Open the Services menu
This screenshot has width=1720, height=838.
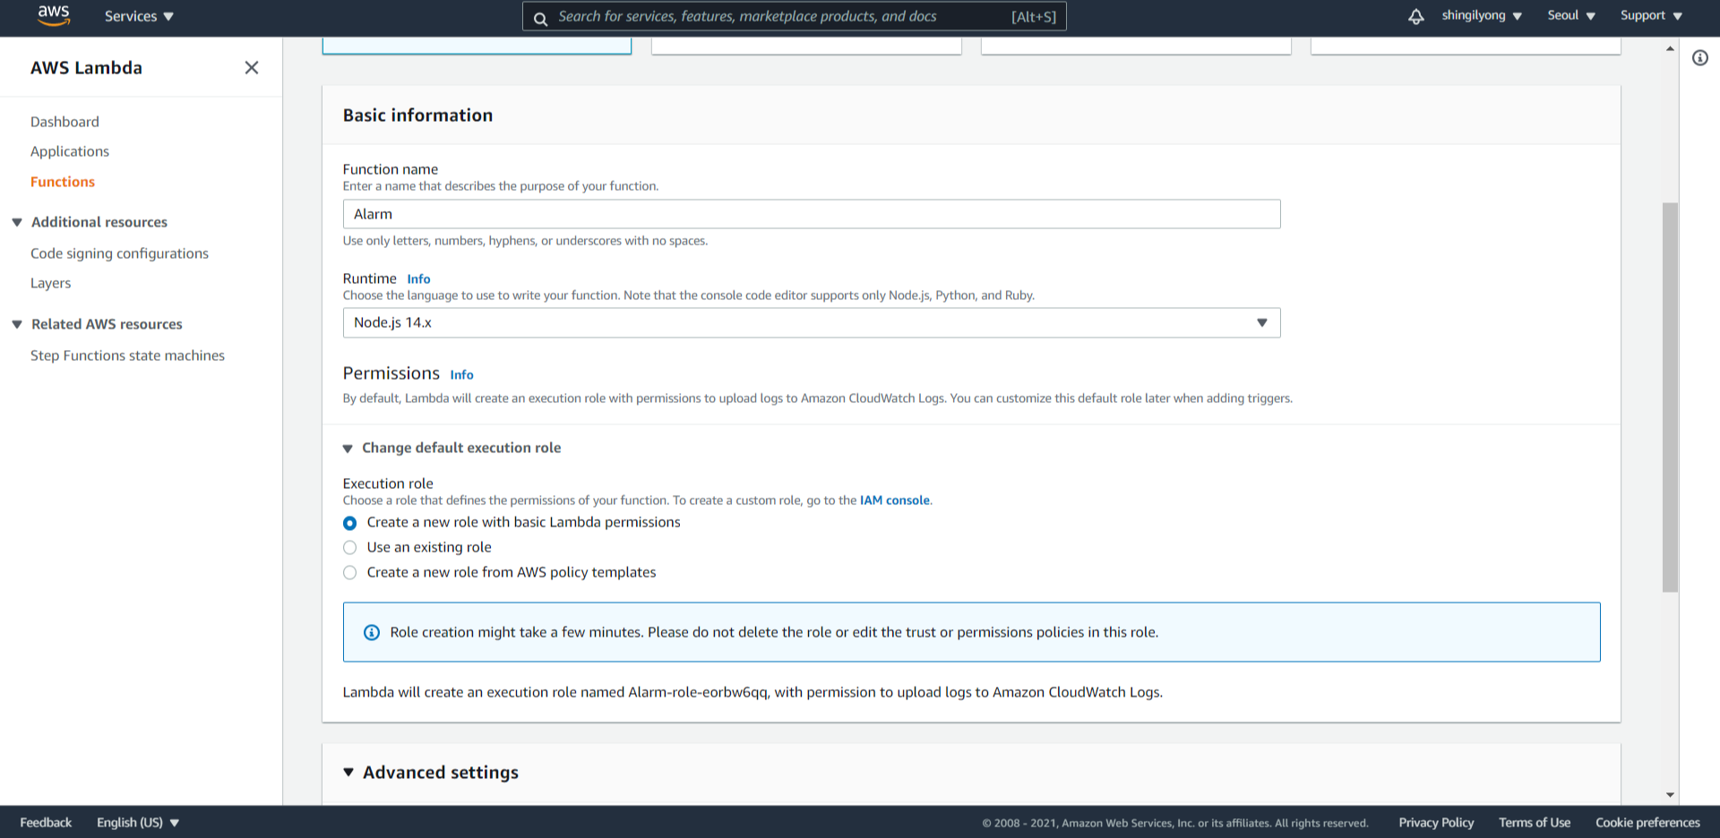coord(139,16)
